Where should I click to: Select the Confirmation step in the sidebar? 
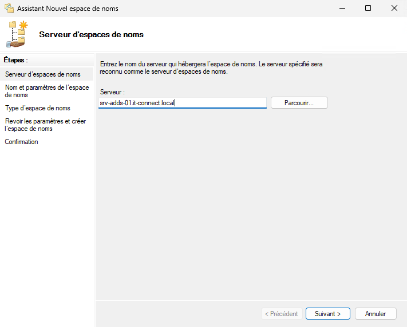coord(22,142)
